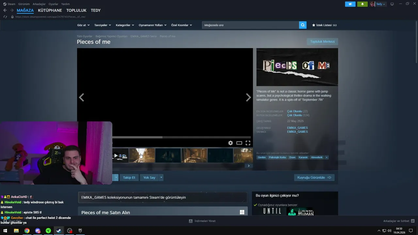Screen dimensions: 418x235
Task: Show next media with right arrow
Action: 249,97
